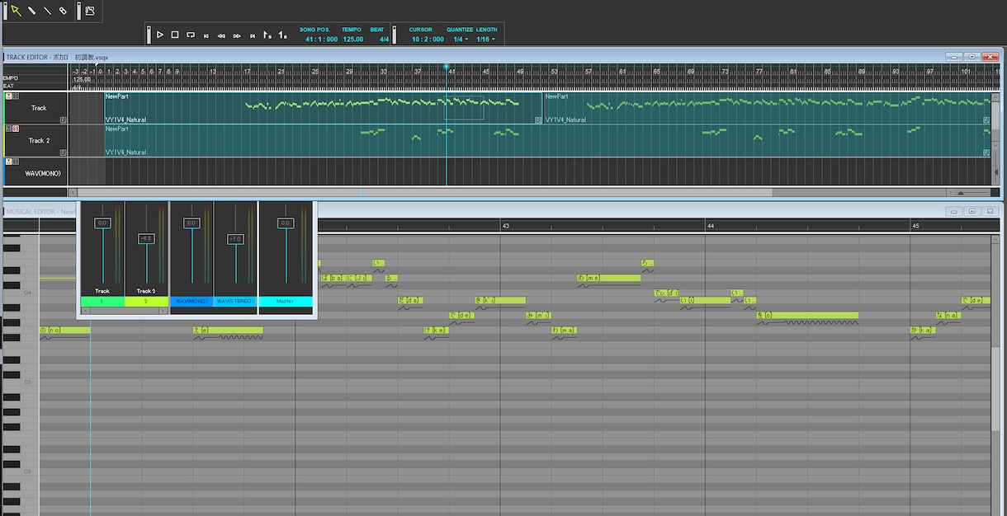
Task: Click Track Editor scrollbar left arrow
Action: [x=73, y=192]
